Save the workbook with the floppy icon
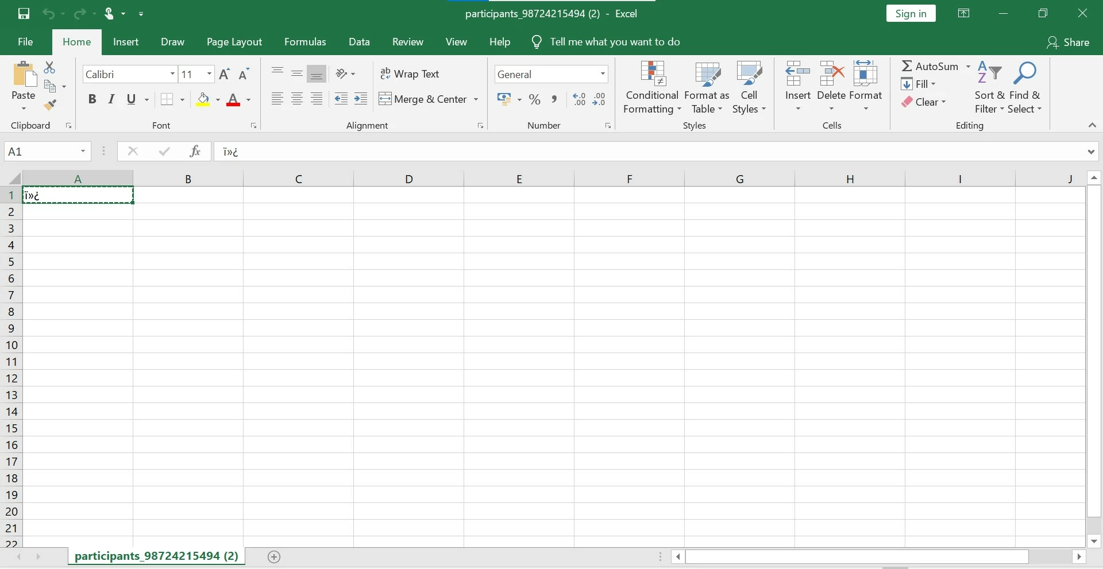Screen dimensions: 1103x569 coord(24,13)
